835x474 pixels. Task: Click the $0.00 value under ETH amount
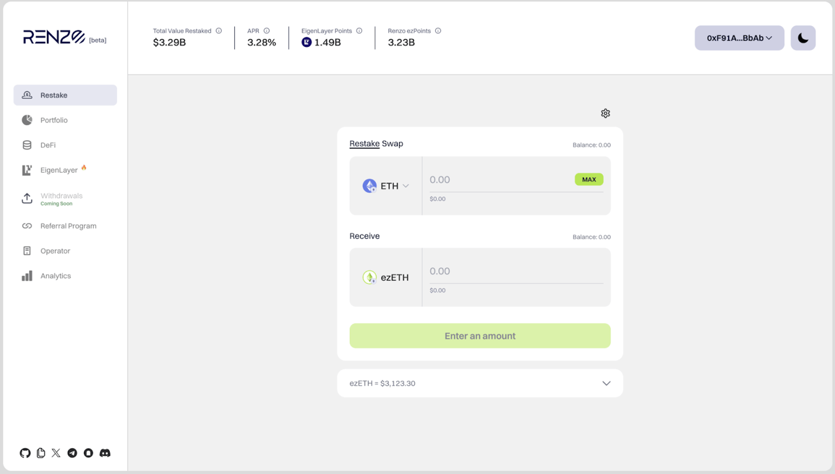(x=438, y=199)
